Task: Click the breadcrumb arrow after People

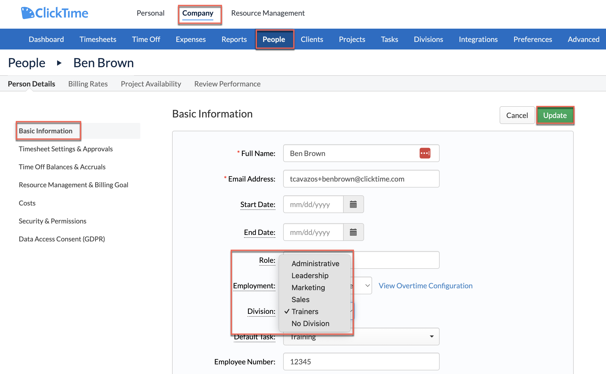Action: [x=59, y=63]
